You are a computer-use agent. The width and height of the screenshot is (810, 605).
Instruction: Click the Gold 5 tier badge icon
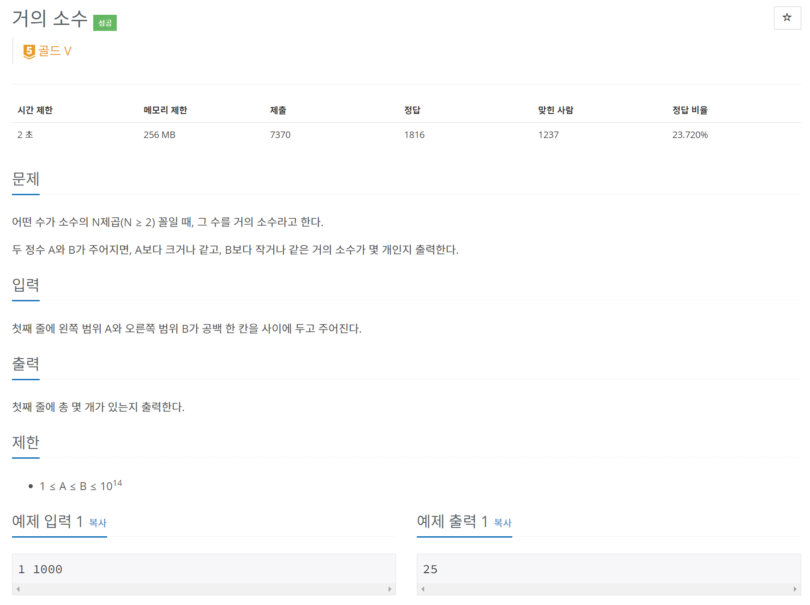pyautogui.click(x=29, y=51)
